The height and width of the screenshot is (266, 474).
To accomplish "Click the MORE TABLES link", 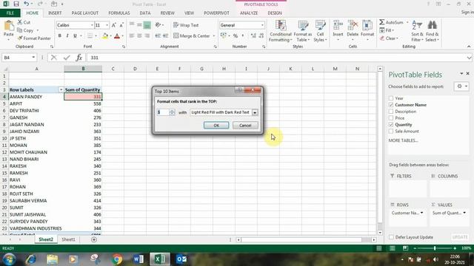I will click(403, 140).
